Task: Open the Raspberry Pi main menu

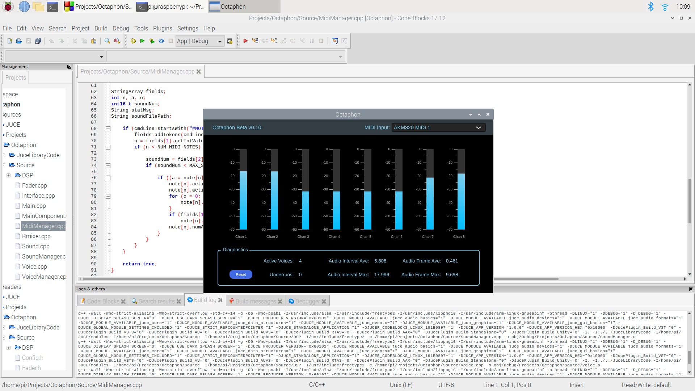Action: pyautogui.click(x=8, y=7)
